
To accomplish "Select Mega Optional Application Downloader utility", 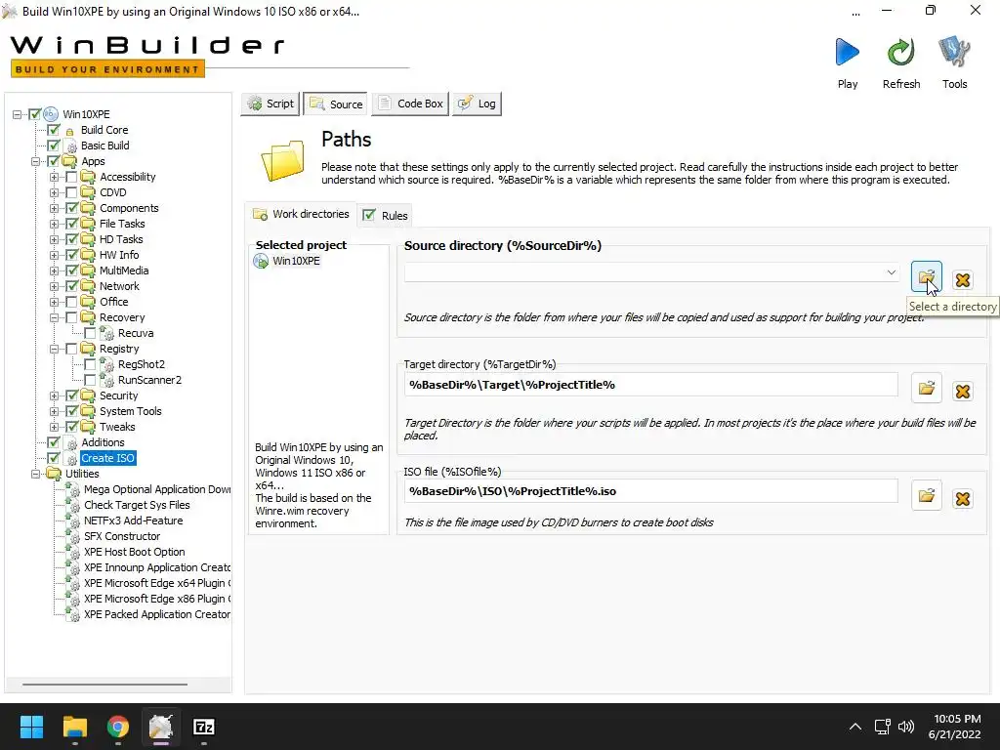I will 157,489.
